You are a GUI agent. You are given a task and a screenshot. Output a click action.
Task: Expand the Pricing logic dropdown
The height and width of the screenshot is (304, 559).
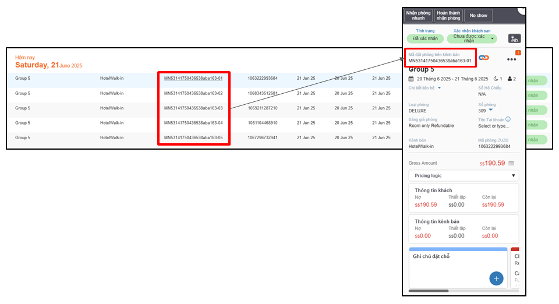click(464, 176)
